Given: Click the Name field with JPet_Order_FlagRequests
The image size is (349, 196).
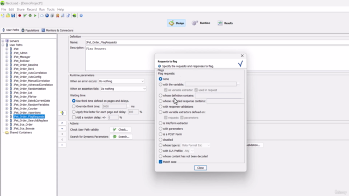Looking at the screenshot, I should click(217, 42).
